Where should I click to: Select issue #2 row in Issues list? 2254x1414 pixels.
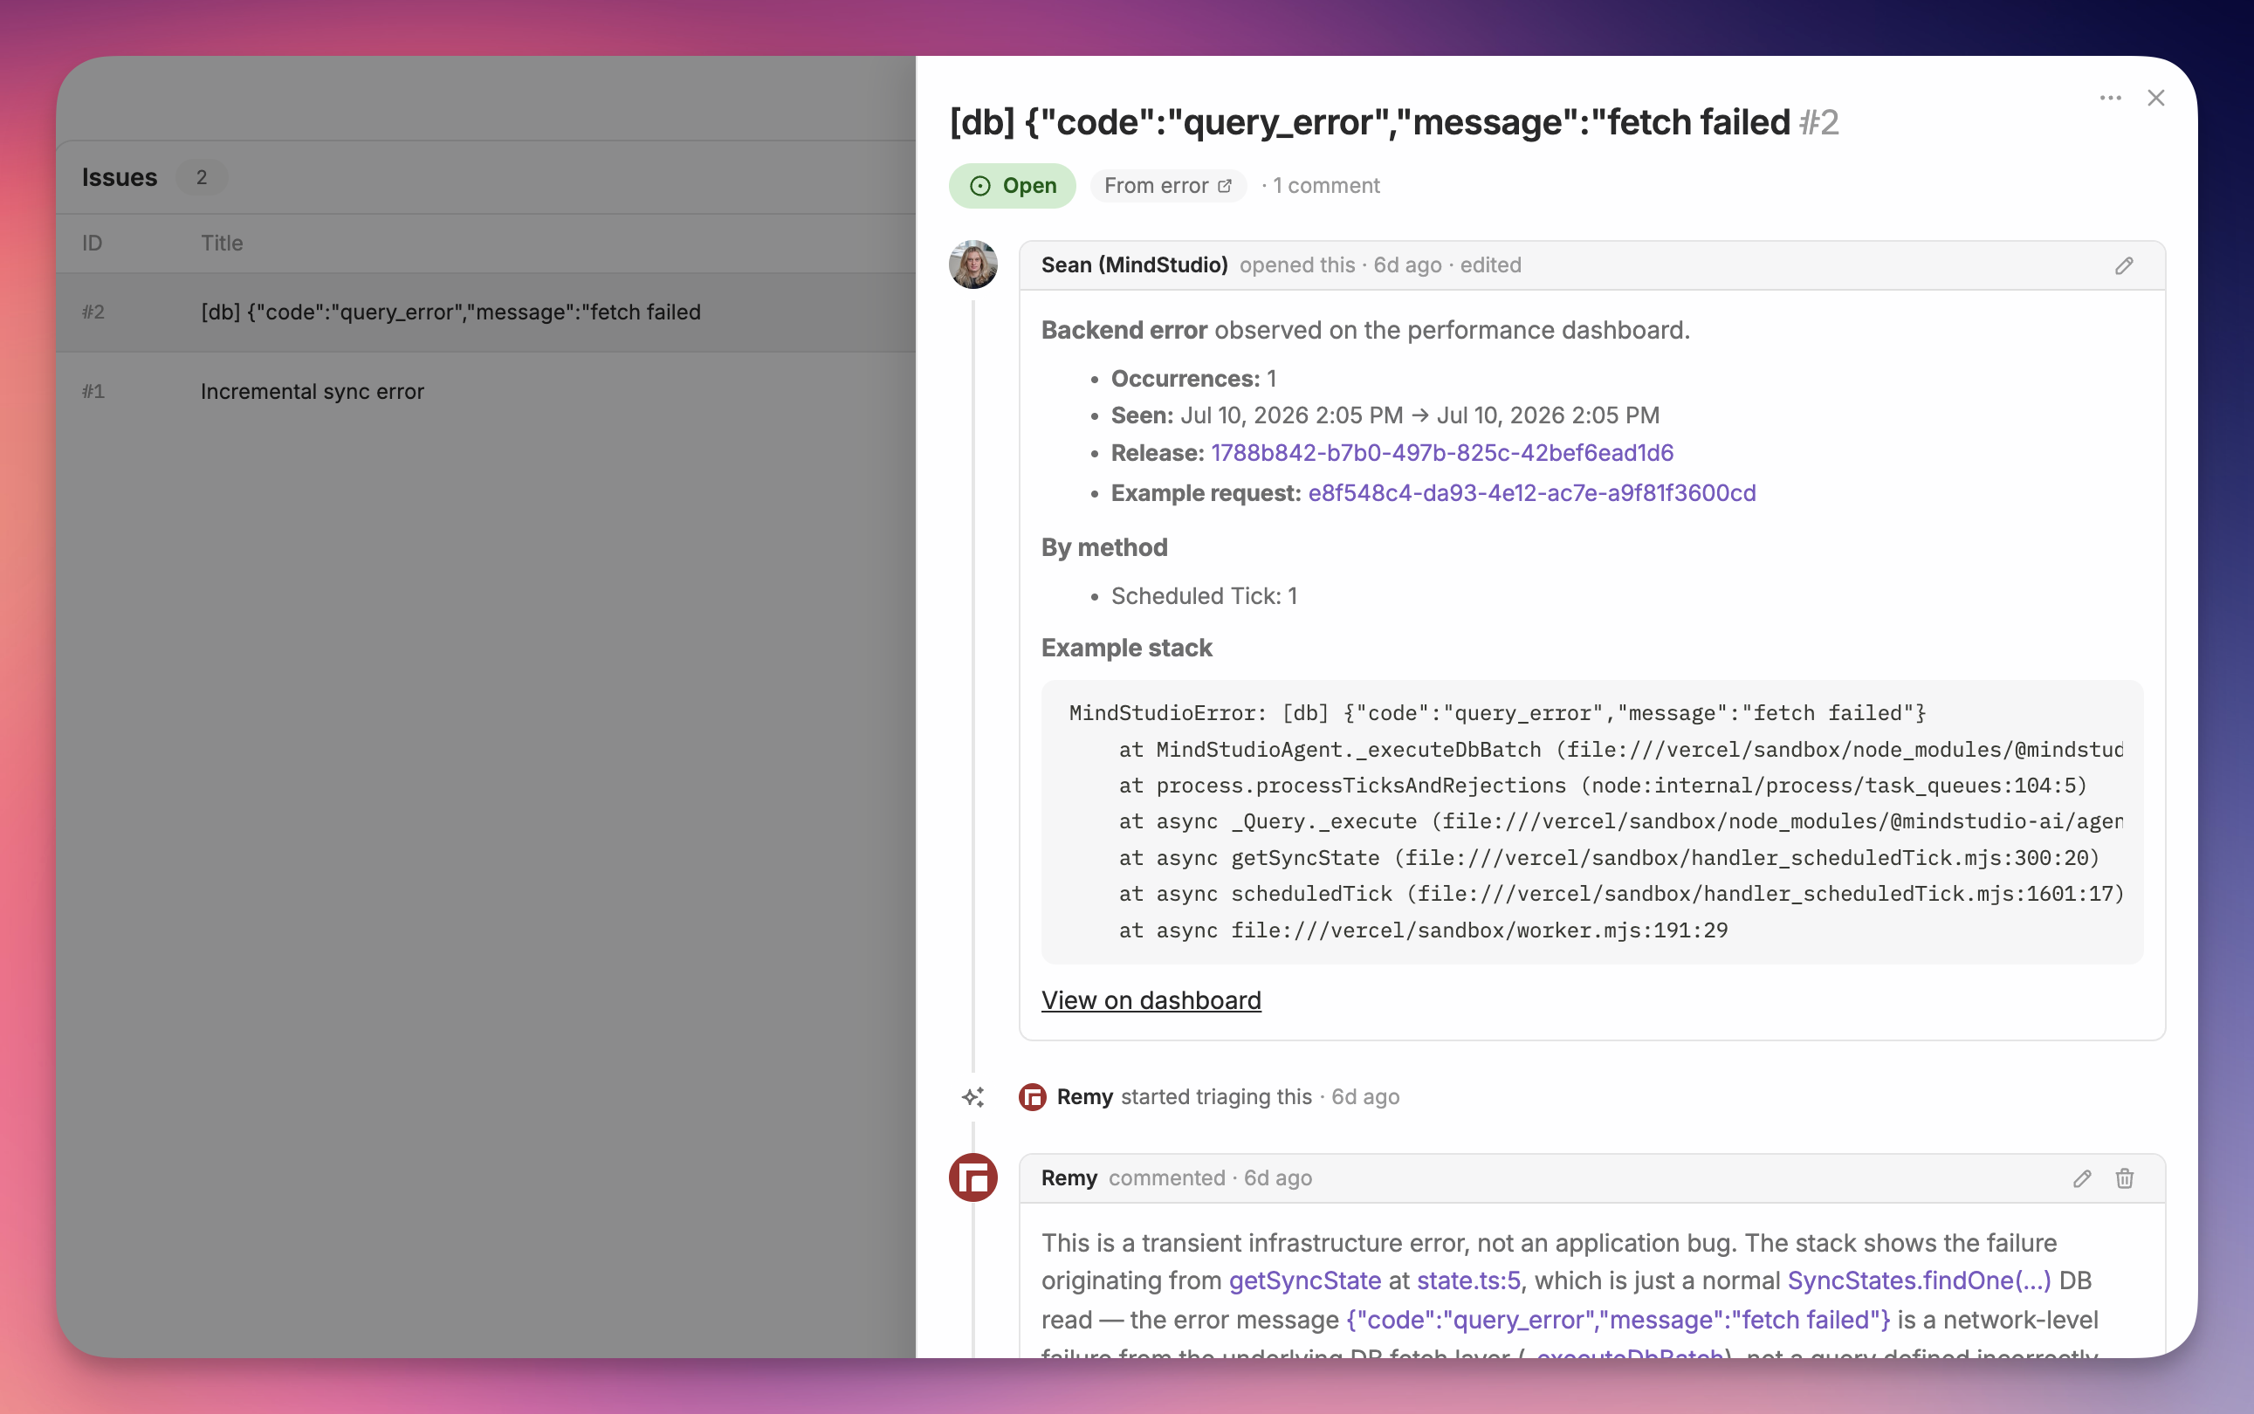tap(485, 312)
